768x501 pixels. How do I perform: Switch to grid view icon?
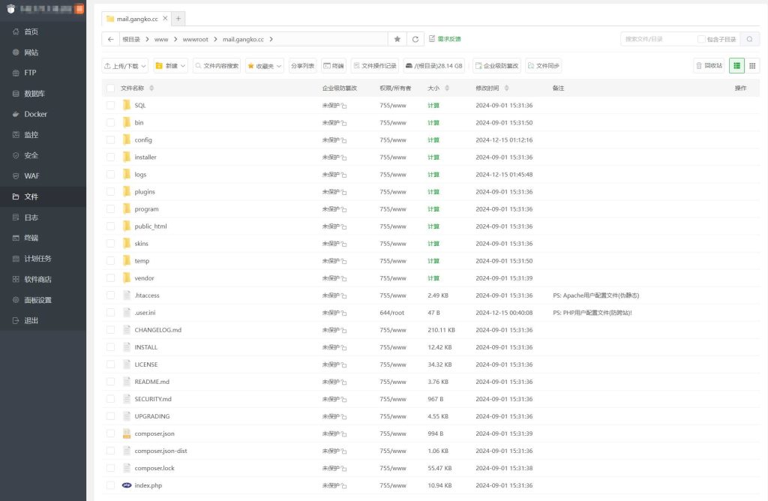coord(752,65)
